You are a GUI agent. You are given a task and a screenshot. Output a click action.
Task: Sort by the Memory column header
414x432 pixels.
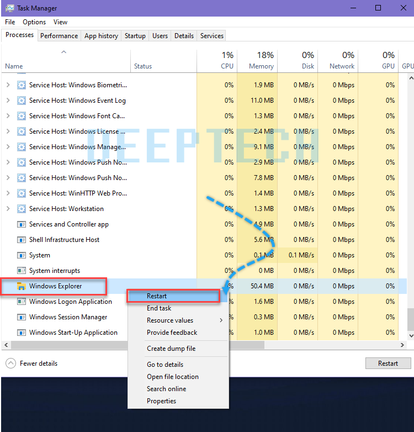click(257, 61)
